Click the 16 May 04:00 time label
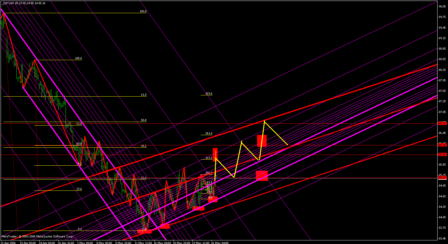The height and width of the screenshot is (244, 448). point(162,243)
